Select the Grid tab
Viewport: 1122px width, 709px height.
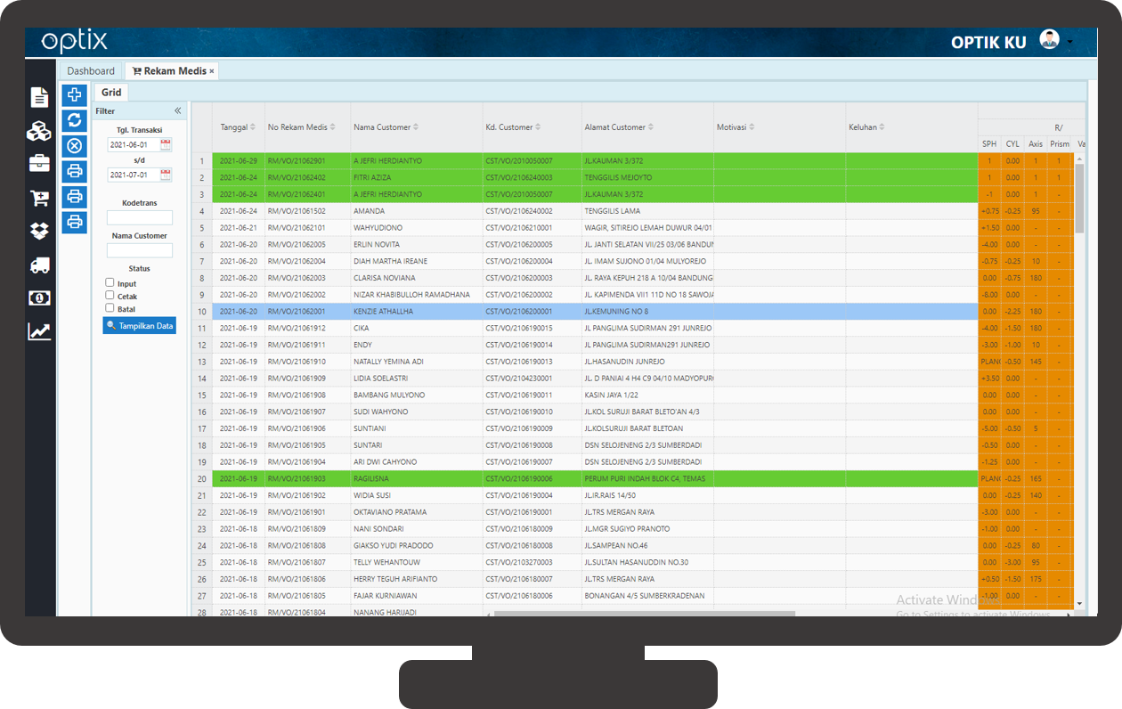pyautogui.click(x=111, y=93)
